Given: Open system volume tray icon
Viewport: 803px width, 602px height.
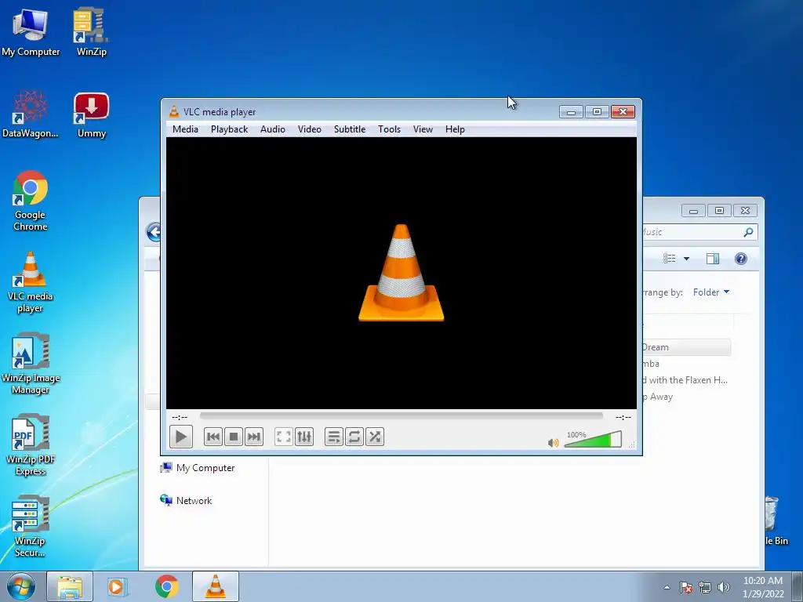Looking at the screenshot, I should [x=723, y=587].
